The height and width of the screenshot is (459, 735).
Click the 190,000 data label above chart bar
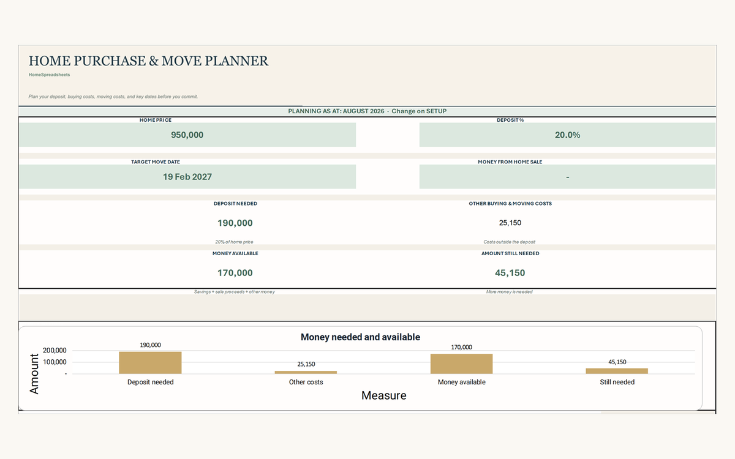click(150, 345)
